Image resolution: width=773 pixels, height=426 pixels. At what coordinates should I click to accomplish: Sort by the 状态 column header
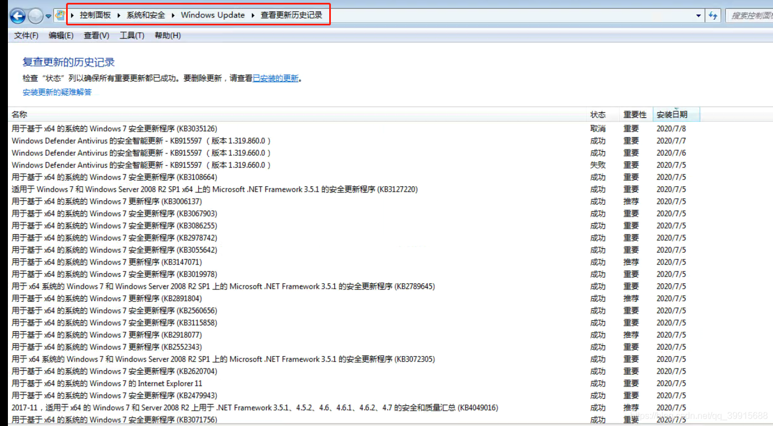603,115
